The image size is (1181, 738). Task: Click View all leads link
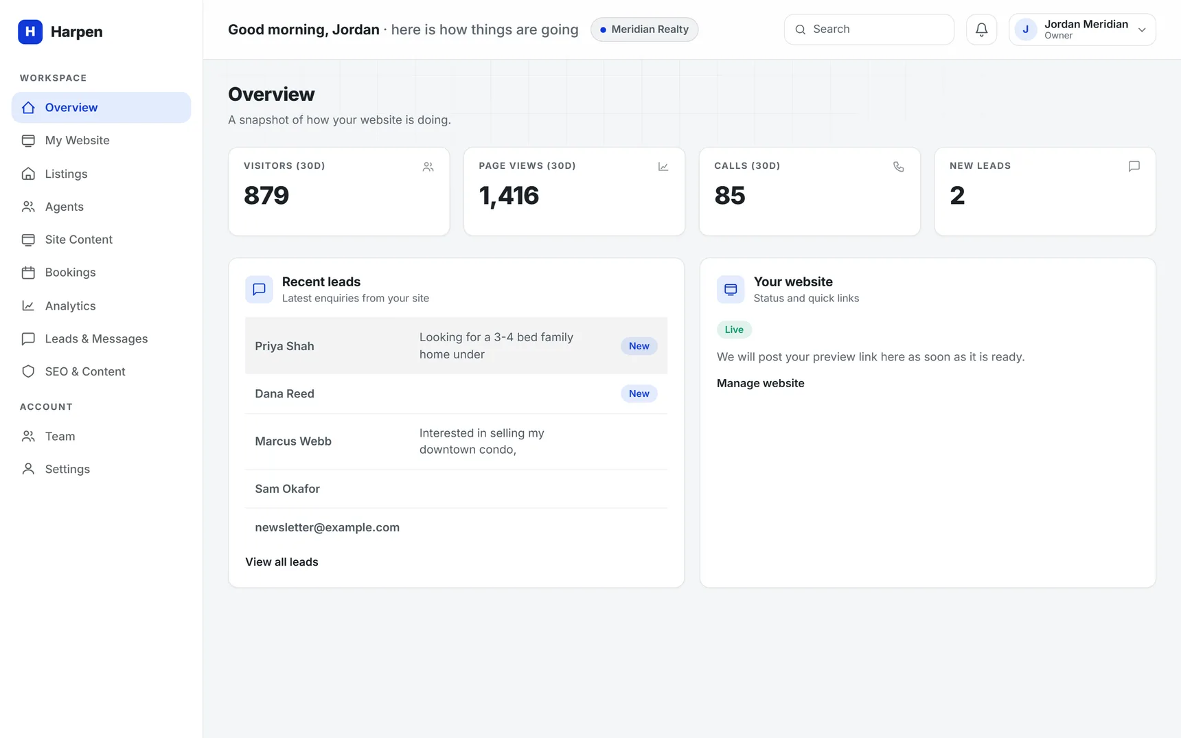282,562
